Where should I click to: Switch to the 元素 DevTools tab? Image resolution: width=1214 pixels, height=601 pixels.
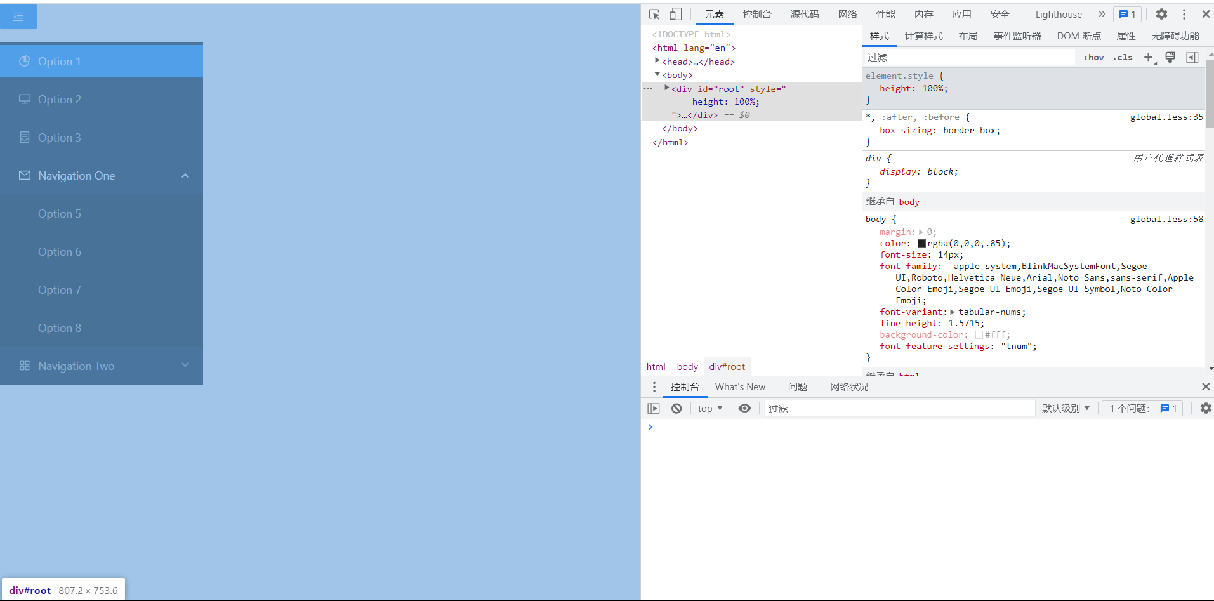(714, 14)
